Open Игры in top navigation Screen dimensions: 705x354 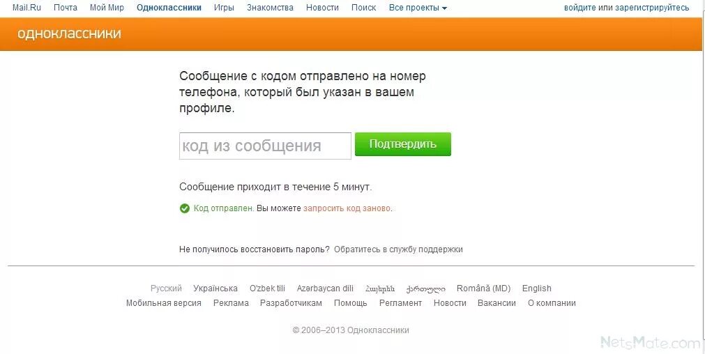click(x=224, y=8)
